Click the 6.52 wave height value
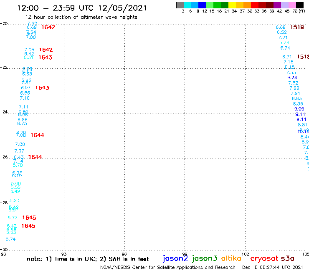The width and height of the screenshot is (309, 271). (282, 32)
